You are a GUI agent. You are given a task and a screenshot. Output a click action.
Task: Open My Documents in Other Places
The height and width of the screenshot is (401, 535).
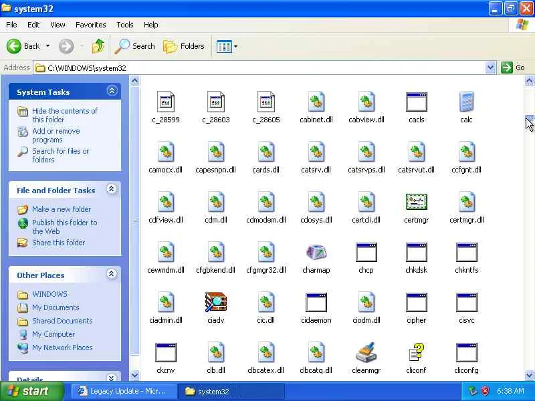[x=56, y=307]
